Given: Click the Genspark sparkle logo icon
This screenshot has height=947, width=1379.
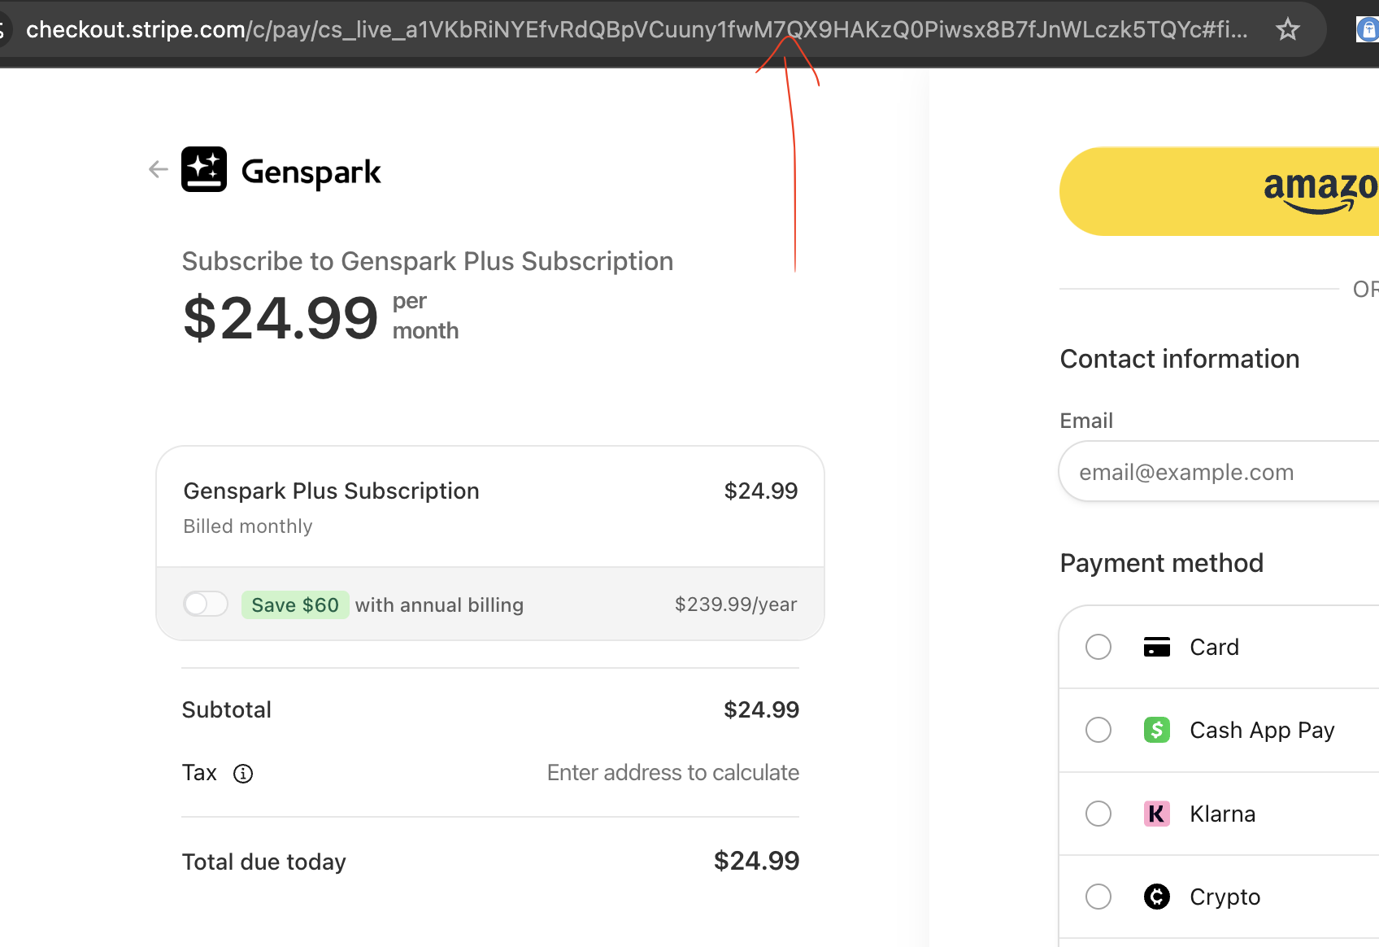Looking at the screenshot, I should coord(204,169).
